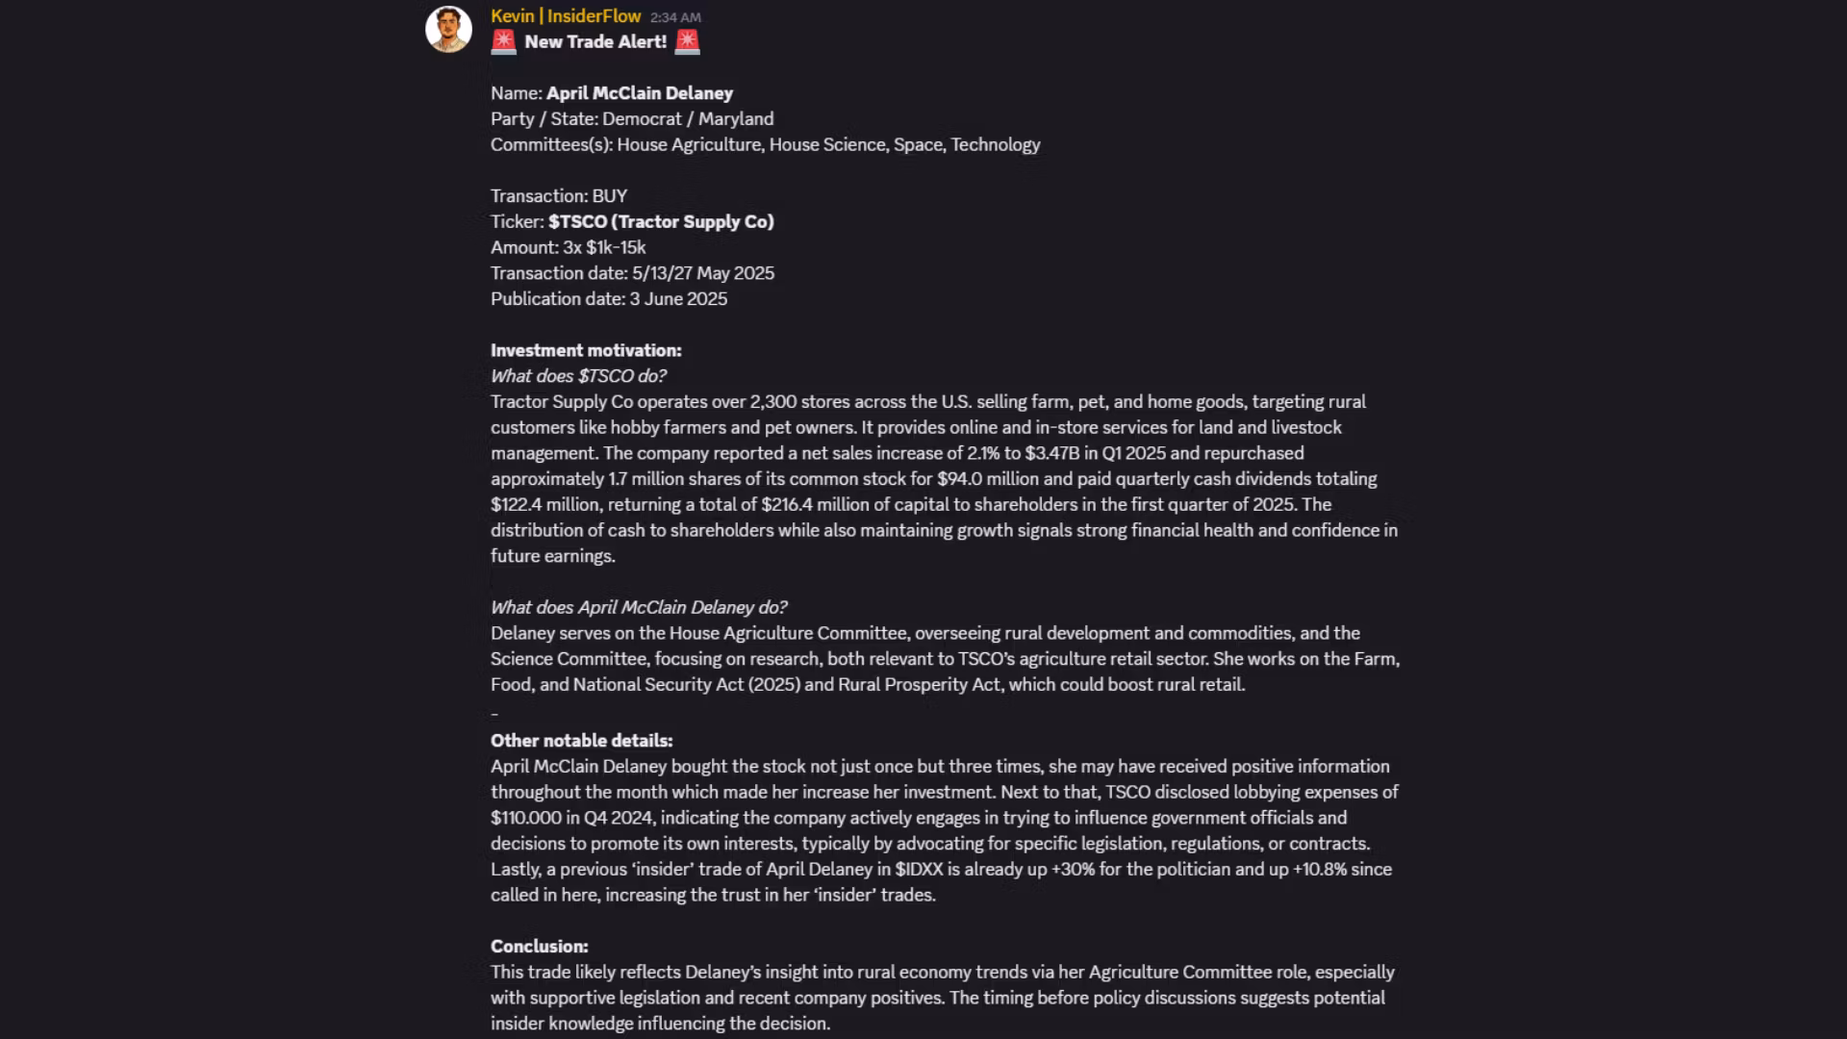Click the bold name April McClain Delaney

[x=640, y=93]
